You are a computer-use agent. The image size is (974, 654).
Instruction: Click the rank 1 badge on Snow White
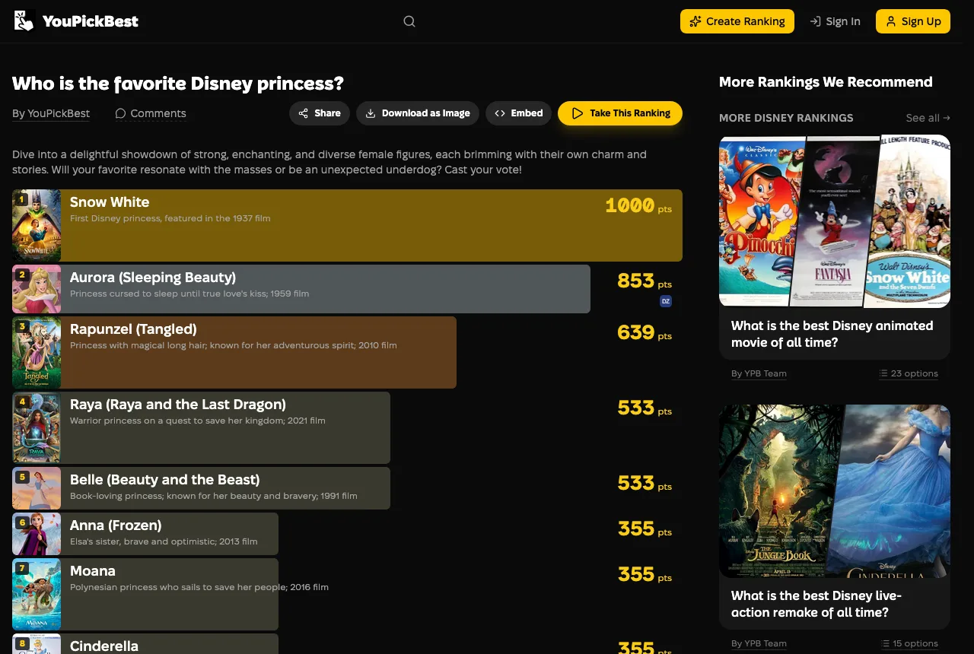pyautogui.click(x=22, y=199)
